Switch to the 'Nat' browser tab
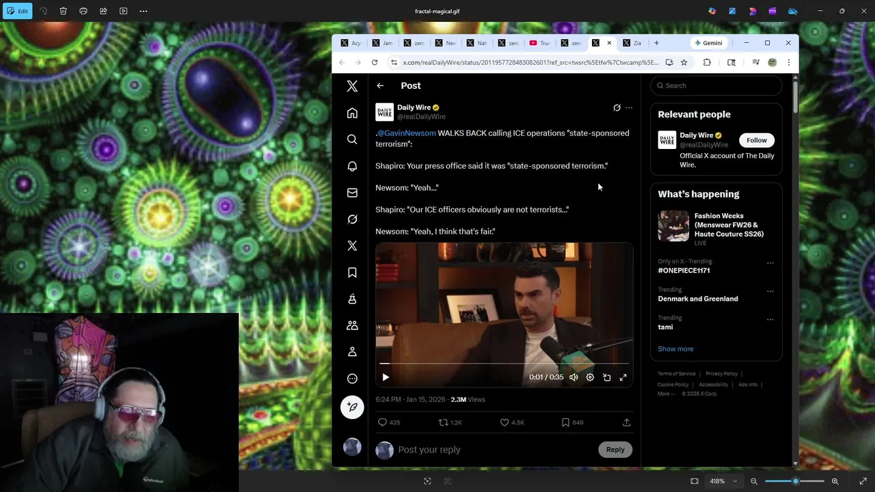Image resolution: width=875 pixels, height=492 pixels. (x=477, y=43)
